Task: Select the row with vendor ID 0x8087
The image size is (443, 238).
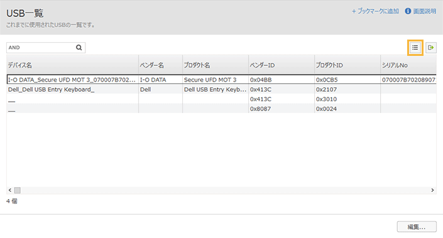Action: tap(221, 109)
